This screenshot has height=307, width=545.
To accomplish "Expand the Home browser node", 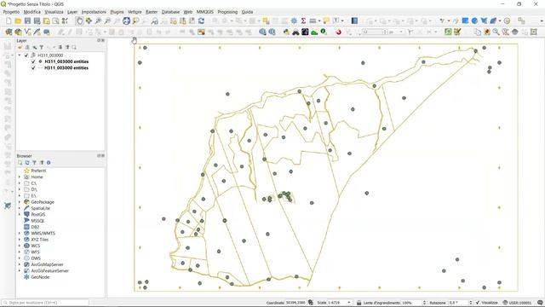I will (x=20, y=177).
